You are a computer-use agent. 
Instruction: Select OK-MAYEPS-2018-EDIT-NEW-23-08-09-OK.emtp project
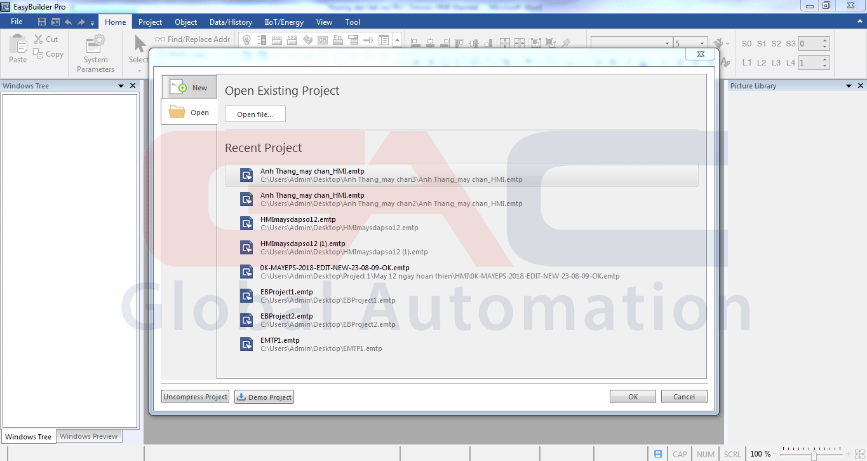[462, 272]
